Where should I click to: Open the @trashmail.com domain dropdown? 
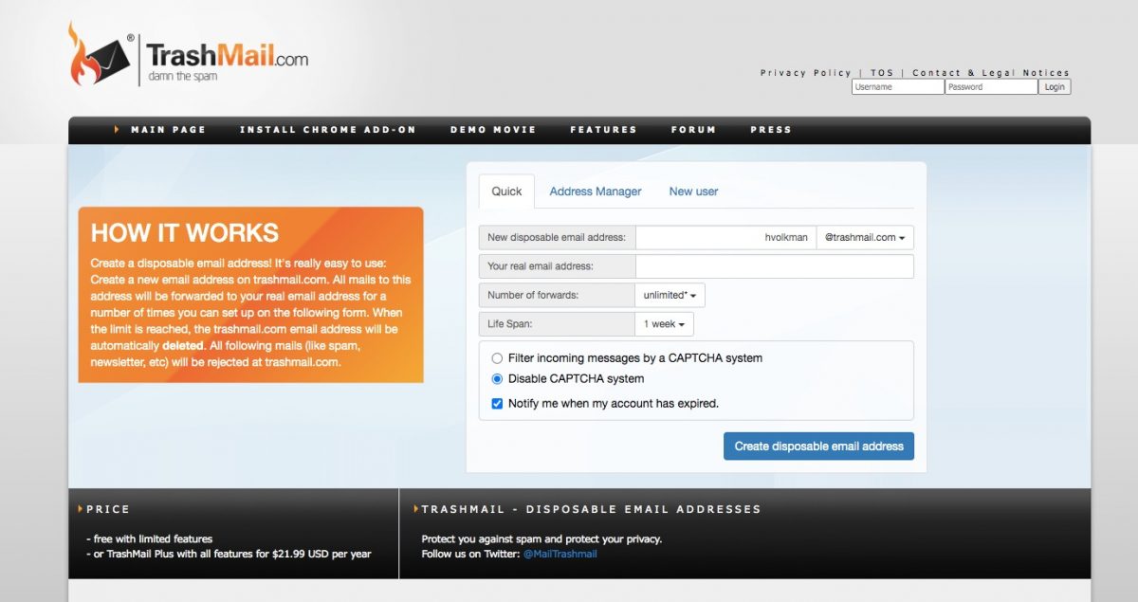864,238
